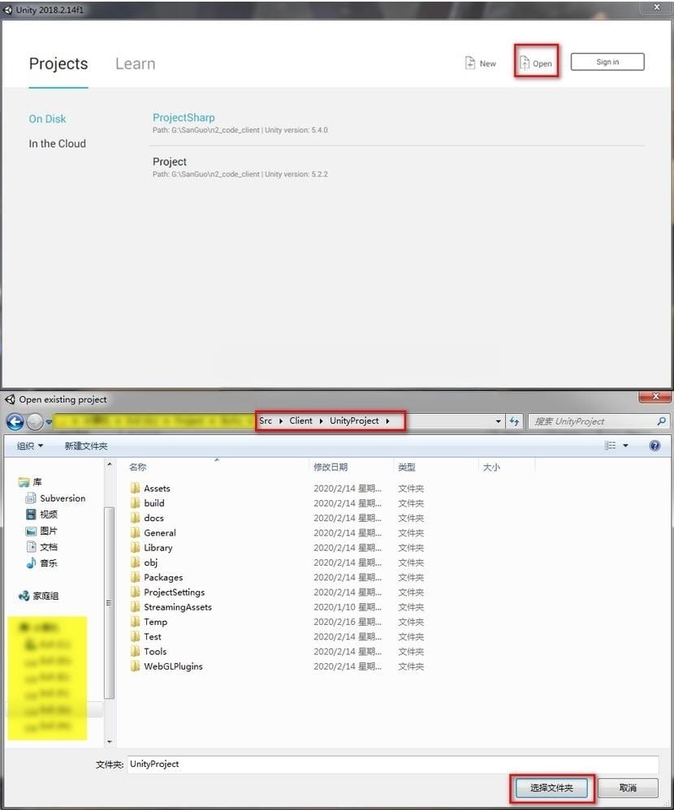
Task: Expand the arrow between Src and Client
Action: (281, 421)
